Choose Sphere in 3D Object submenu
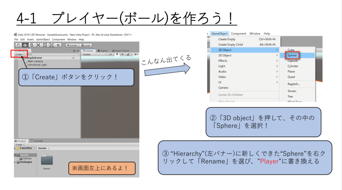Image resolution: width=342 pixels, height=190 pixels. (298, 56)
